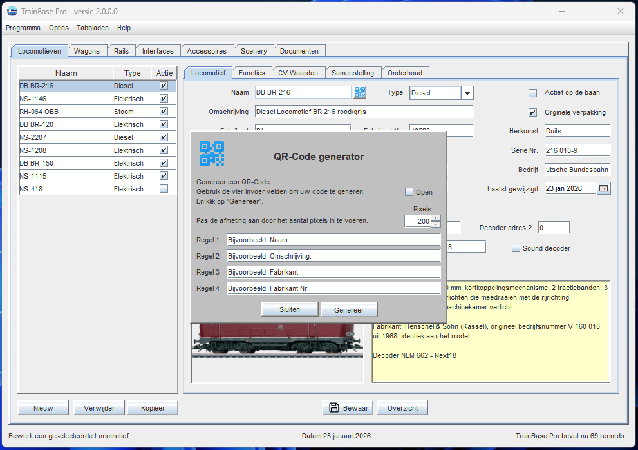Save record with the Bewaar button
638x450 pixels.
pyautogui.click(x=348, y=408)
